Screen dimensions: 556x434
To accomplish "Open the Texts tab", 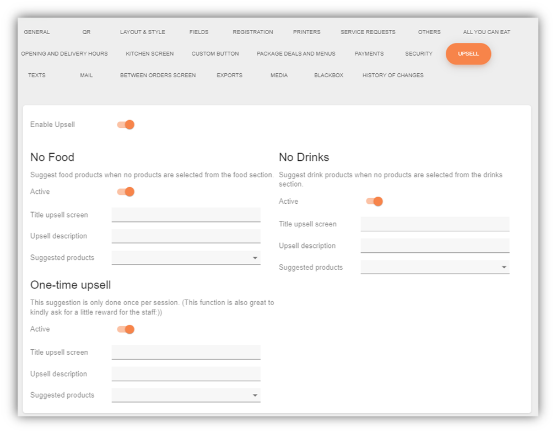I will click(37, 75).
